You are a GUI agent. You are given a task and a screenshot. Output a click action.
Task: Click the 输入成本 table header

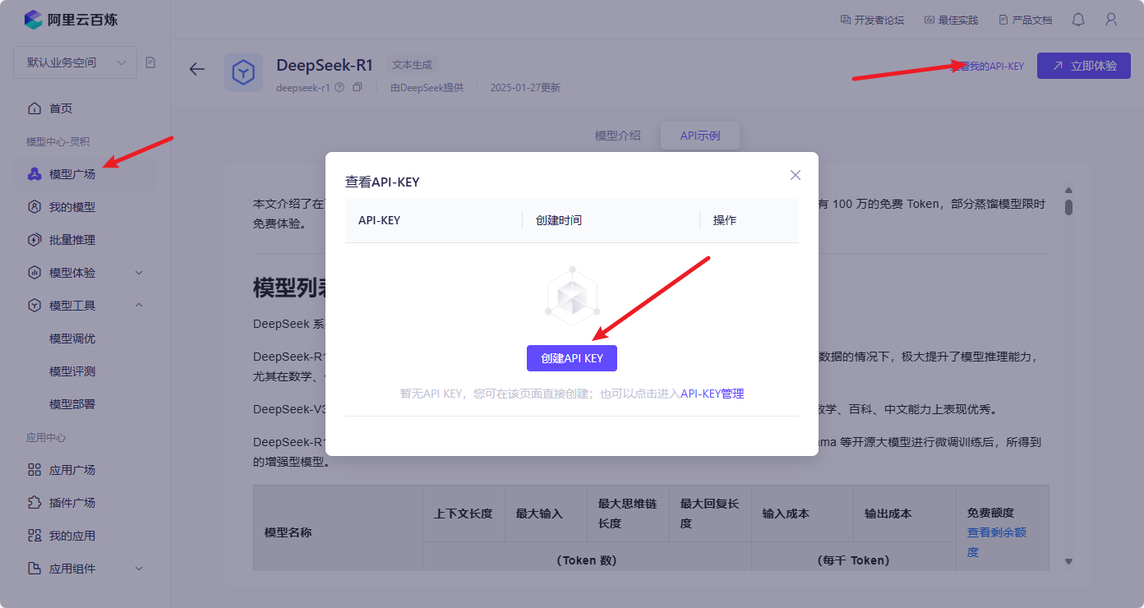[786, 514]
